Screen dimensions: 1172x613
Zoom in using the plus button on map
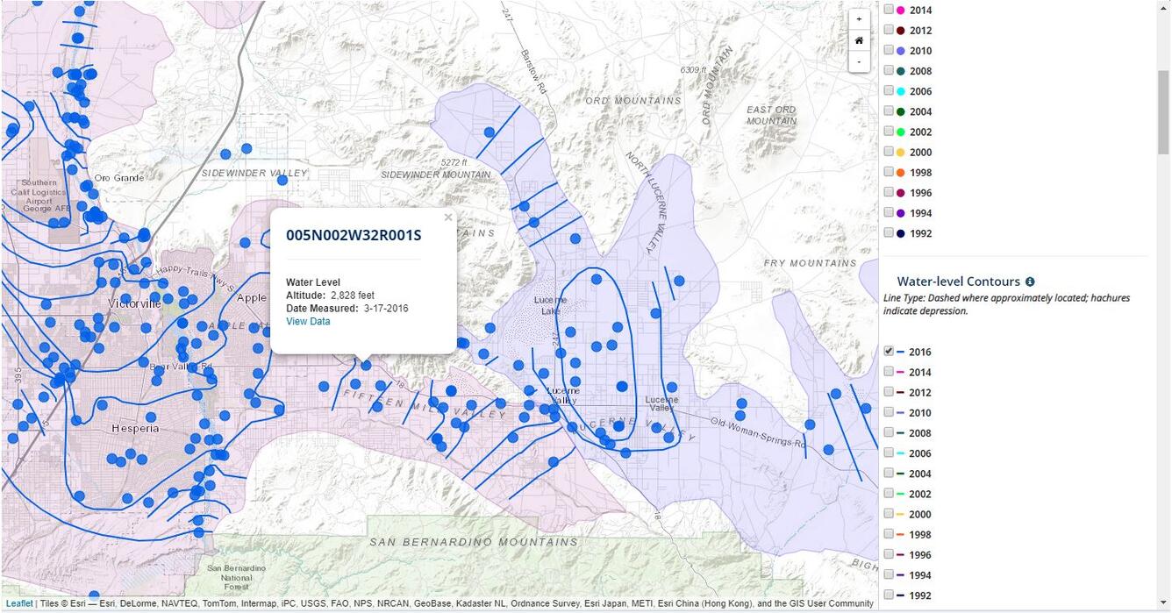coord(859,18)
